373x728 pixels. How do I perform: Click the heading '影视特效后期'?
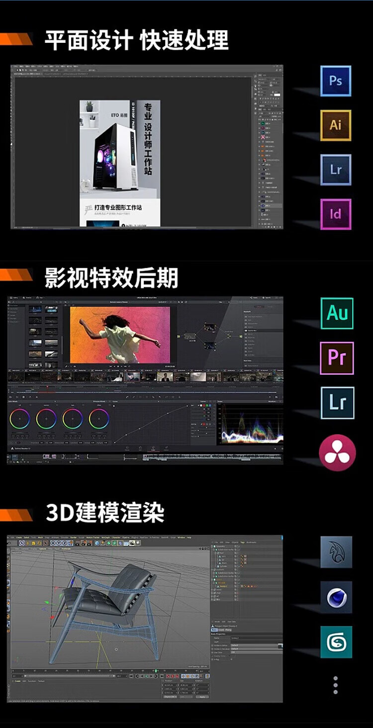point(111,278)
